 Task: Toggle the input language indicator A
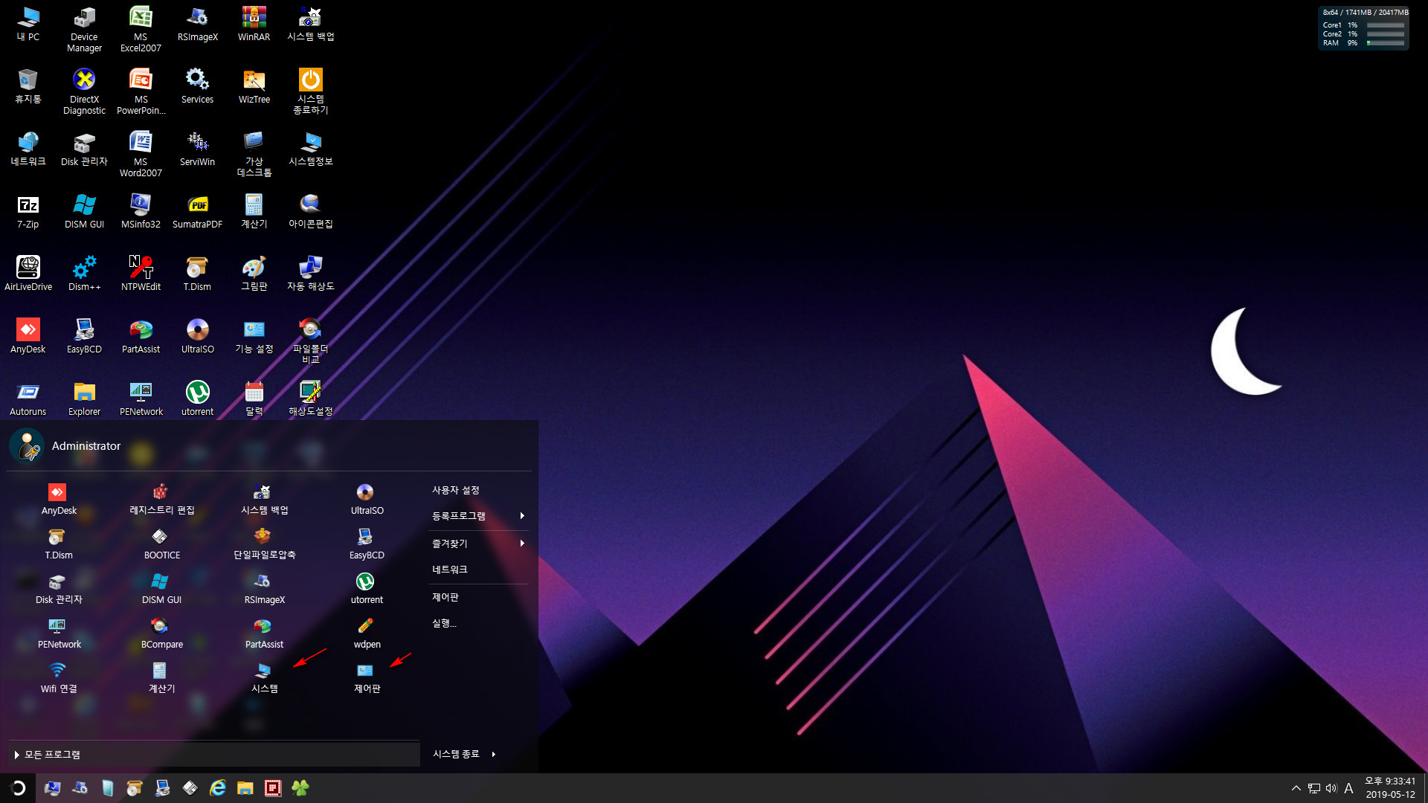[1348, 788]
